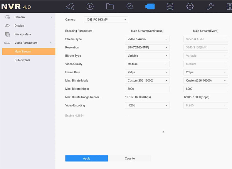Select the Camera management icon in top bar
The image size is (232, 169).
coord(150,6)
